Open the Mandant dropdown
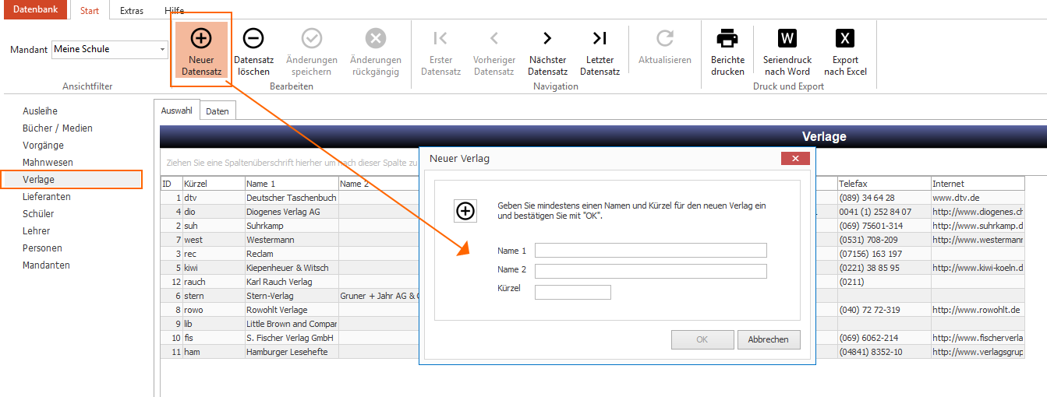This screenshot has height=397, width=1047. point(163,49)
